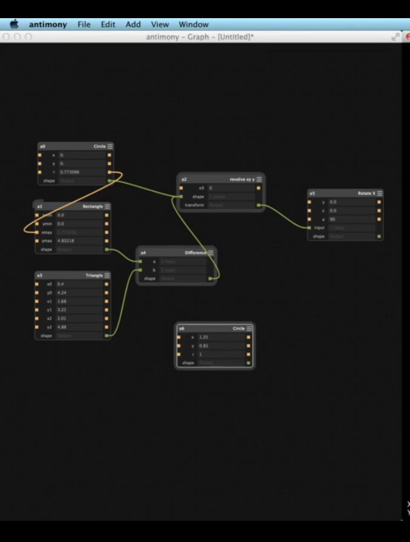Click the Triangle title on node a3

click(94, 276)
